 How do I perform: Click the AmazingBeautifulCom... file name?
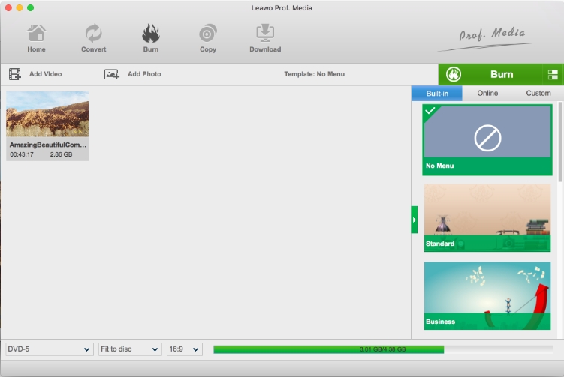[48, 145]
